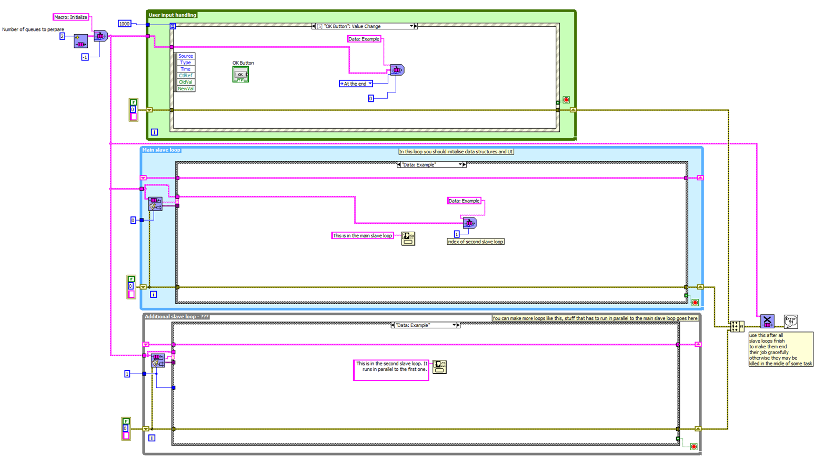Click the iteration terminal in Main slave loop
This screenshot has height=466, width=814.
pos(154,294)
